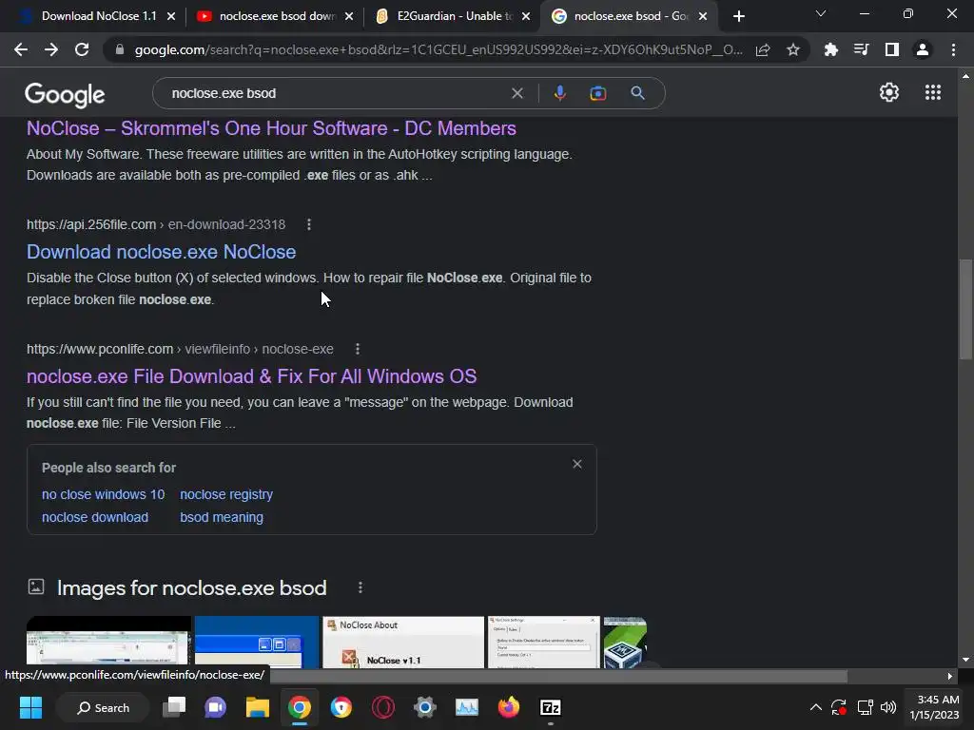
Task: Open Chrome side panel
Action: coord(892,49)
